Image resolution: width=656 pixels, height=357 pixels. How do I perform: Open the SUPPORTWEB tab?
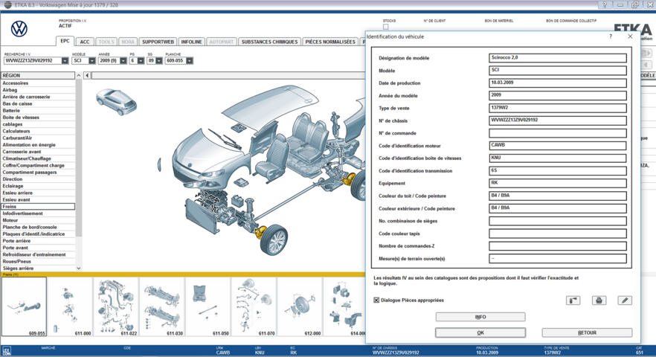[158, 42]
